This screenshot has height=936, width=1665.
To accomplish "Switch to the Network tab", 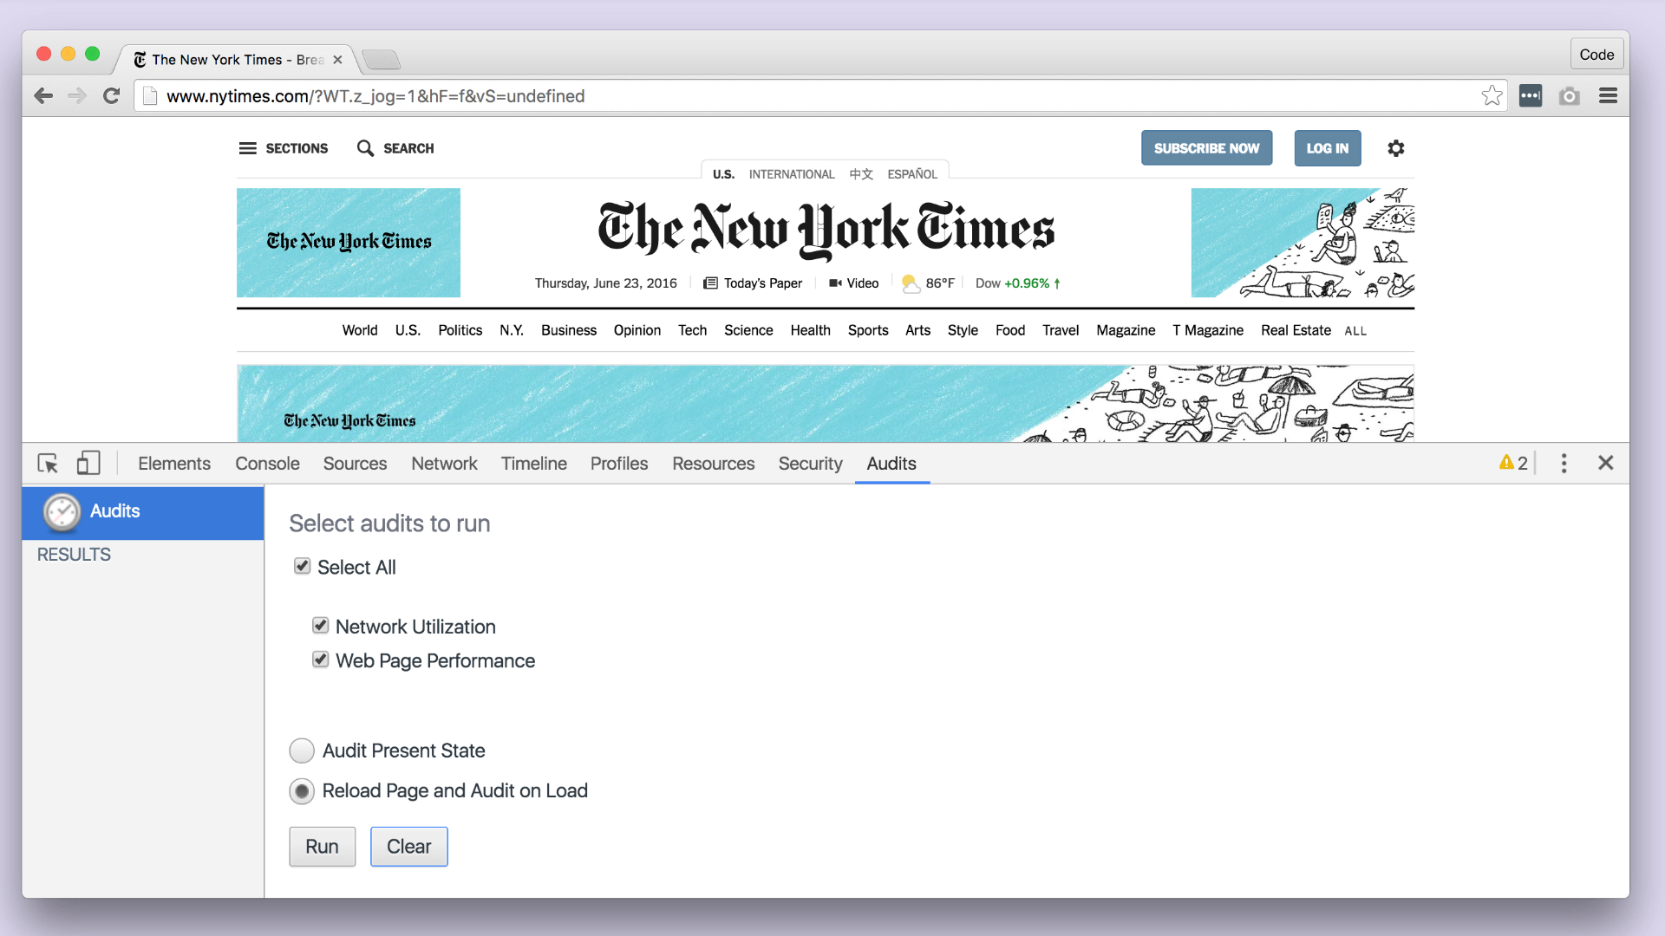I will point(444,464).
